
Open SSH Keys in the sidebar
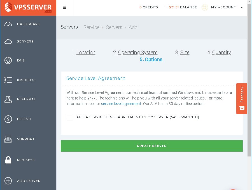point(26,160)
